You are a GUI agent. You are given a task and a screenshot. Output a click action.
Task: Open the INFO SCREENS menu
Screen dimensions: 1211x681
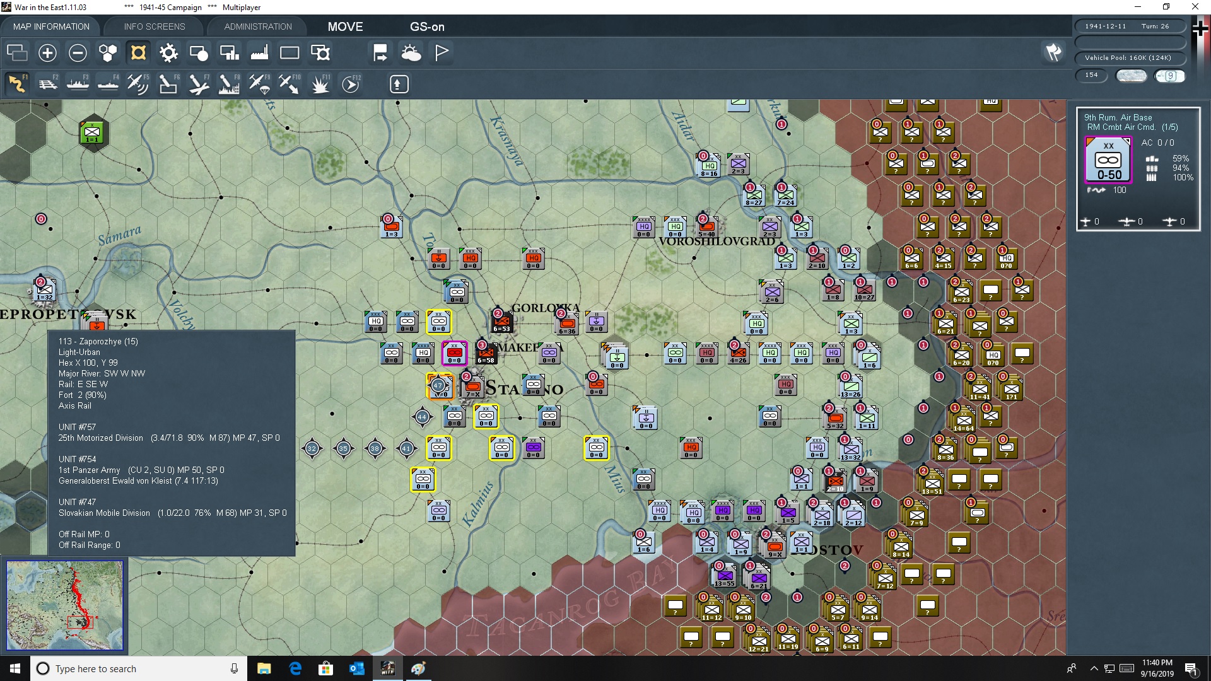coord(154,26)
